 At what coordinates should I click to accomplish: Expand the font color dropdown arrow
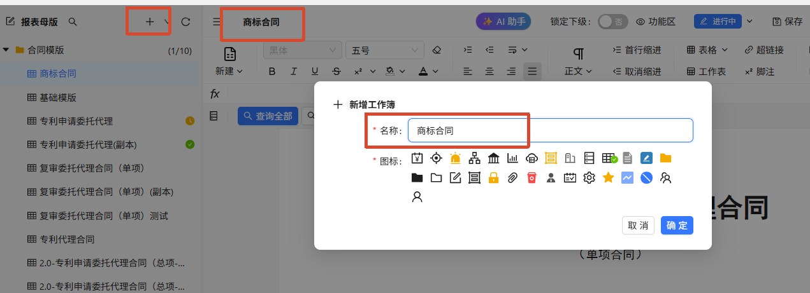437,71
